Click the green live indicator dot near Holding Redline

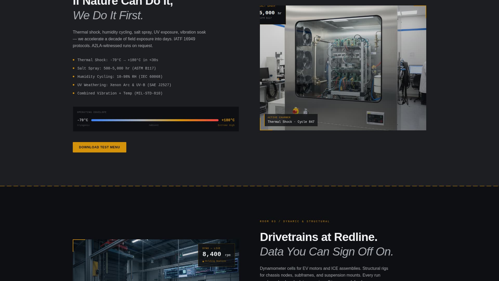click(x=204, y=261)
